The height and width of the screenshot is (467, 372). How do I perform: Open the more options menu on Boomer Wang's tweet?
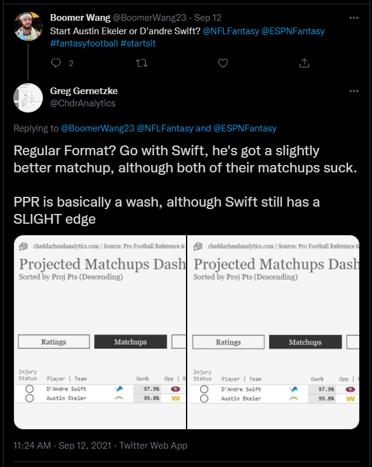pyautogui.click(x=354, y=18)
